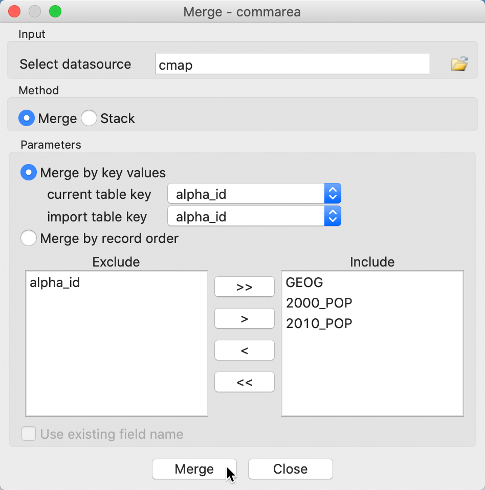Image resolution: width=485 pixels, height=490 pixels.
Task: Toggle Use existing field name checkbox
Action: [x=28, y=434]
